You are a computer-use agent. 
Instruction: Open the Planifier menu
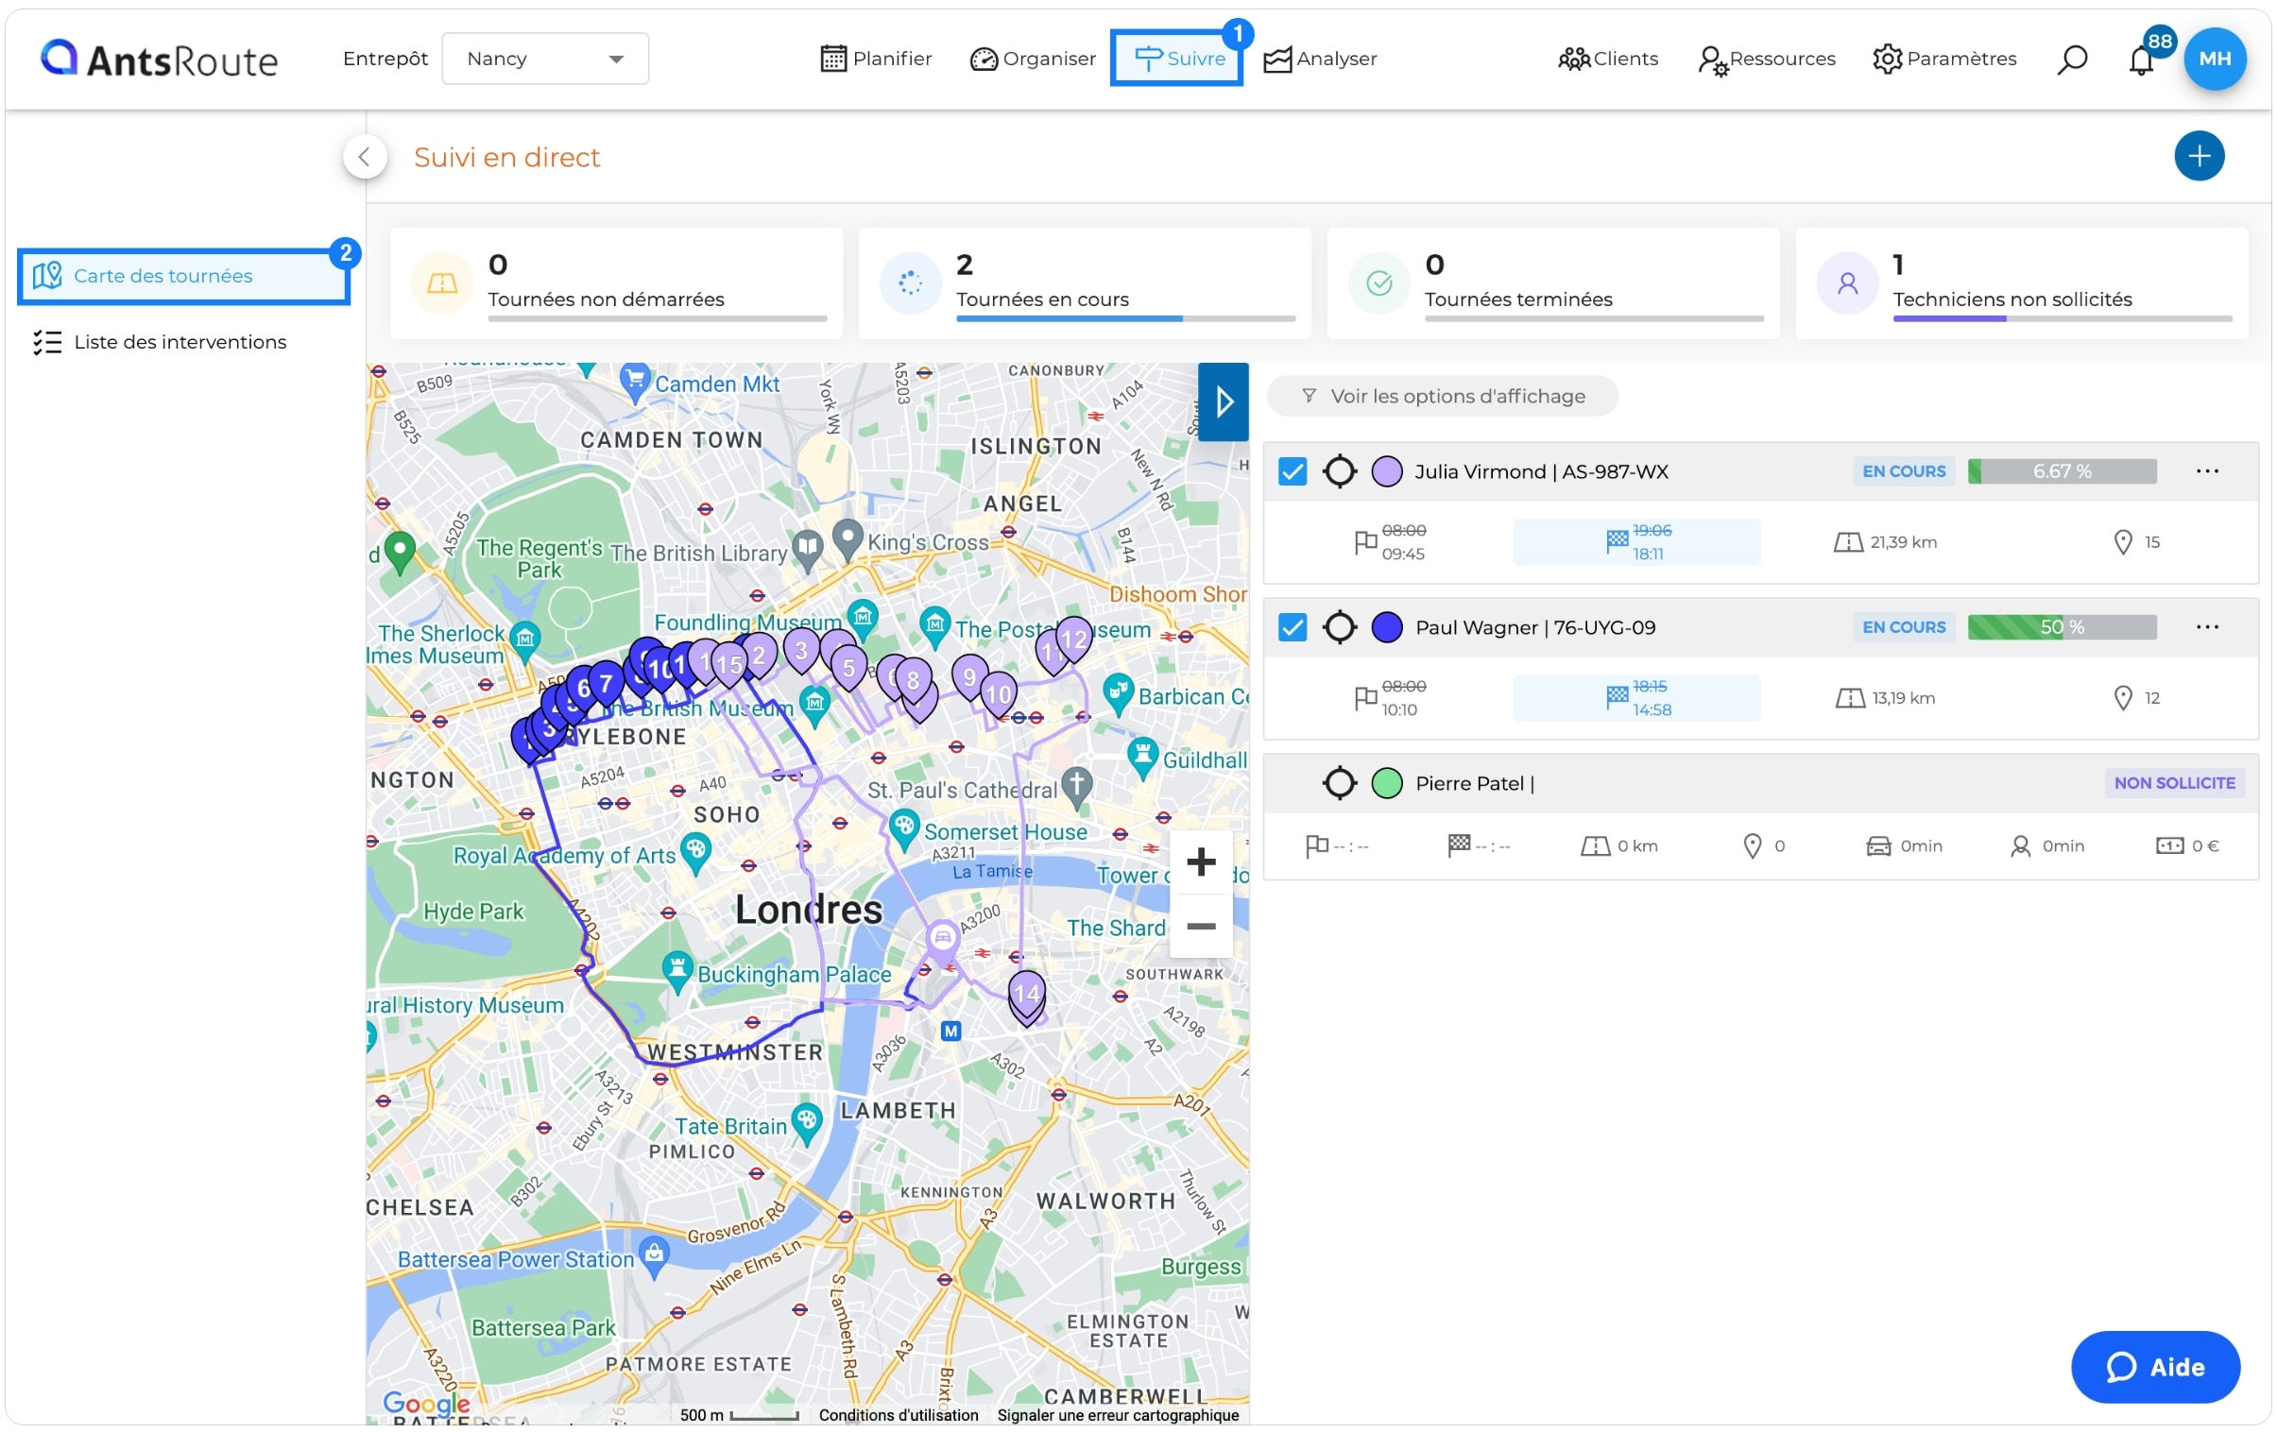876,59
